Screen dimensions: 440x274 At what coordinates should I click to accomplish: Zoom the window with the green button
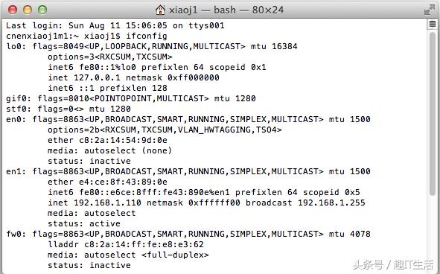[x=42, y=10]
